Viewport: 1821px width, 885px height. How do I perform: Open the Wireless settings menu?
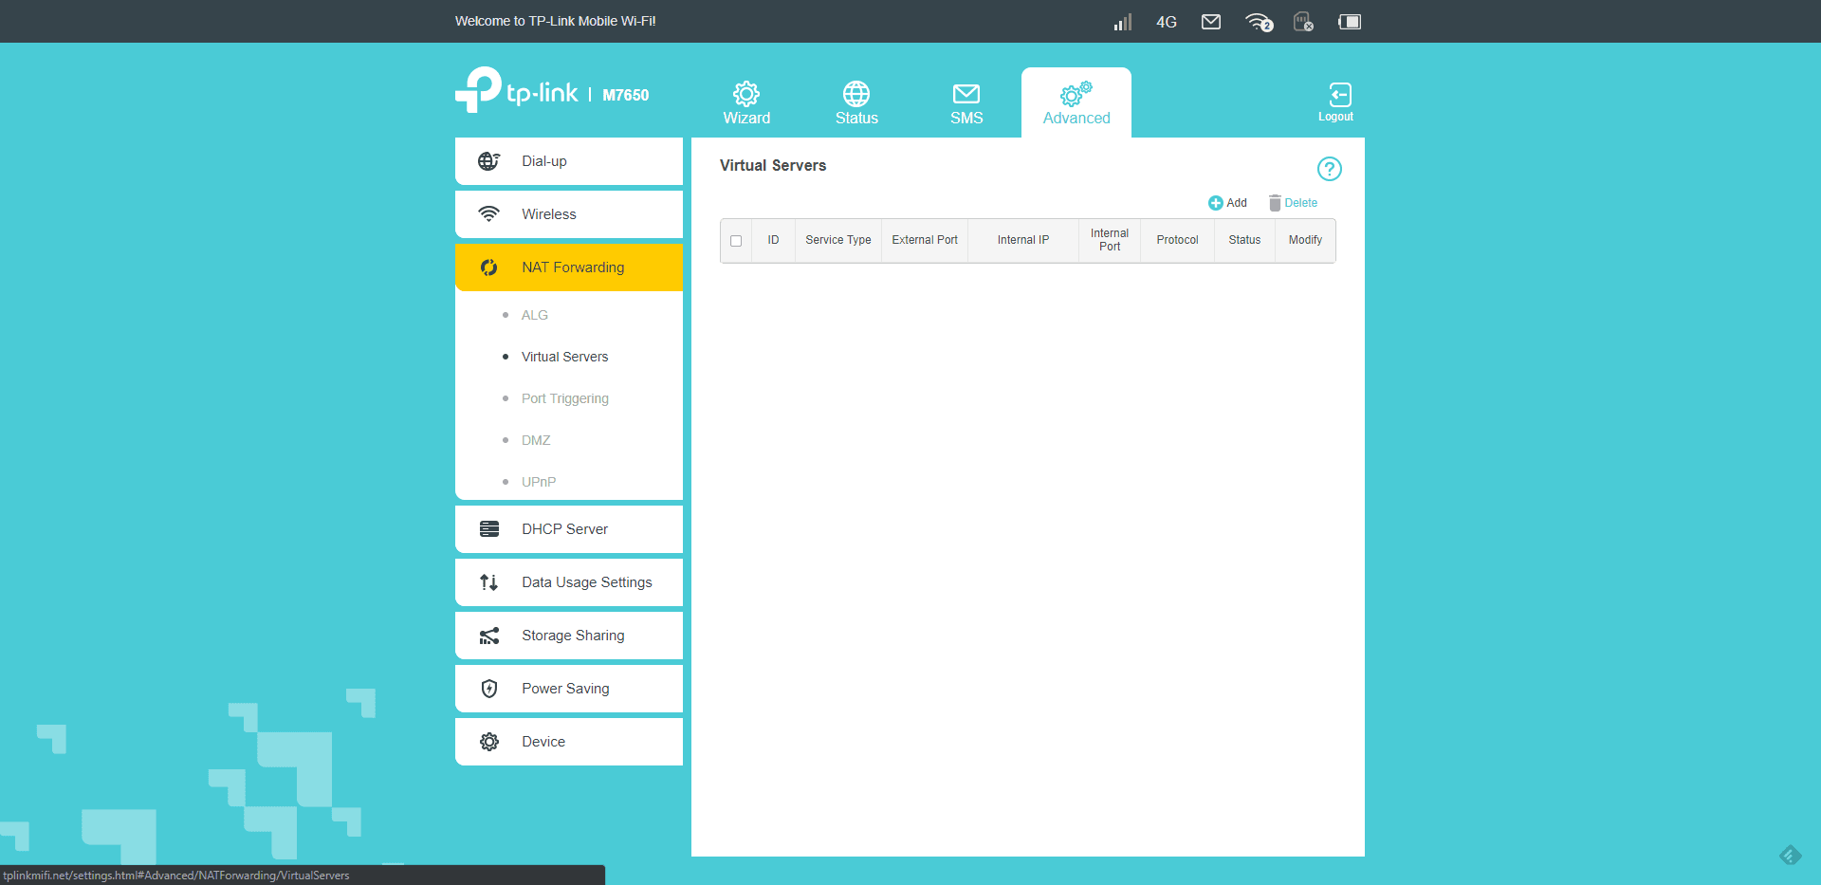(x=569, y=214)
